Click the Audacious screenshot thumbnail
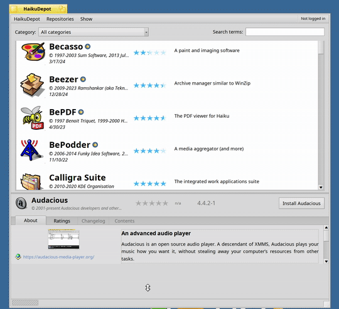The height and width of the screenshot is (309, 339). pos(63,239)
